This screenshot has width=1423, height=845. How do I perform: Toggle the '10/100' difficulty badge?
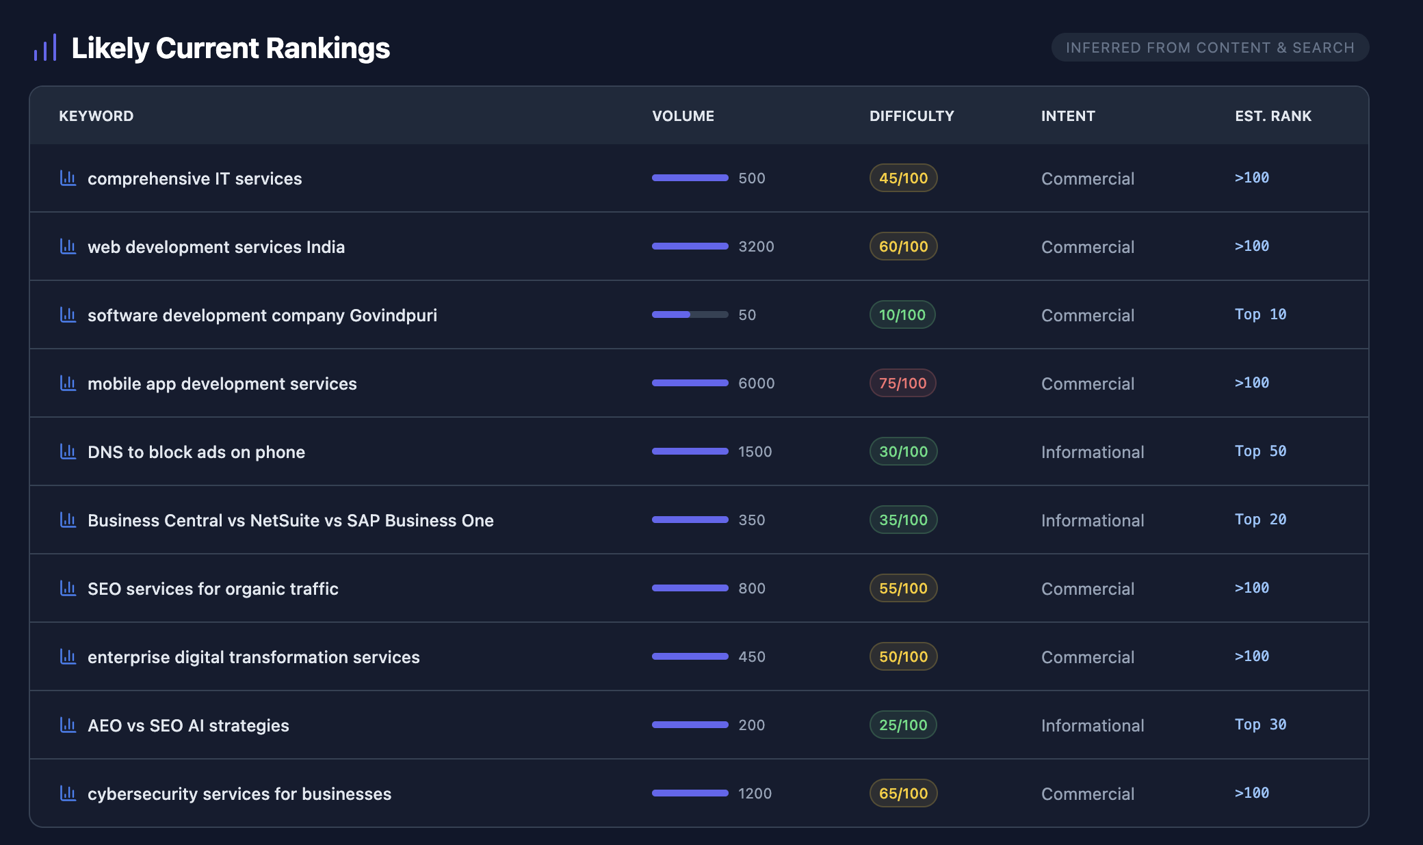click(902, 314)
